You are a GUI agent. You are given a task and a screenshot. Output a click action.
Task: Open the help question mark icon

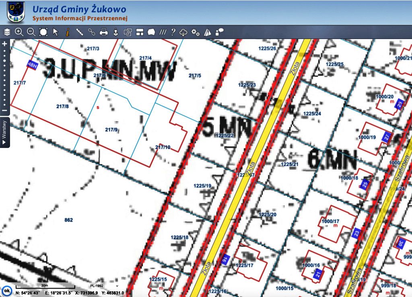(173, 32)
